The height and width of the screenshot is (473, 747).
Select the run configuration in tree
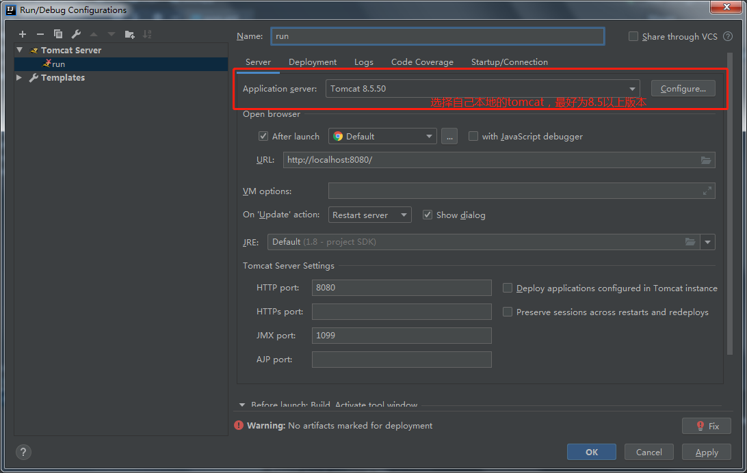click(x=121, y=64)
